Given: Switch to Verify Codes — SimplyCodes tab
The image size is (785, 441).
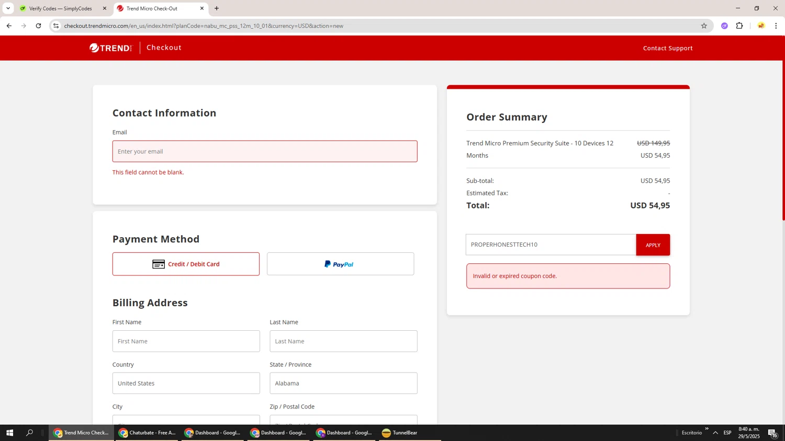Looking at the screenshot, I should click(x=60, y=8).
